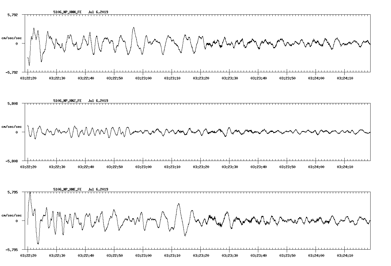Click the -5.795 lower axis value
The width and height of the screenshot is (391, 266).
click(x=12, y=250)
